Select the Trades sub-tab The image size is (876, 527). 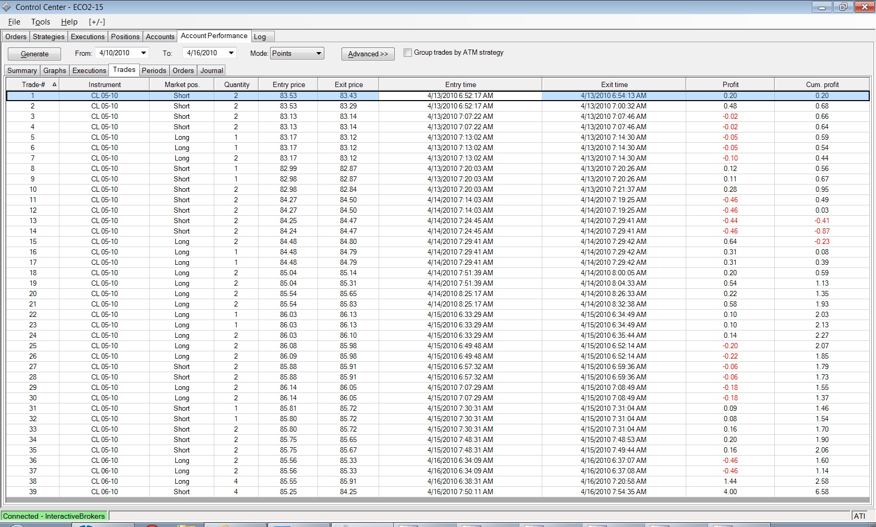click(124, 70)
